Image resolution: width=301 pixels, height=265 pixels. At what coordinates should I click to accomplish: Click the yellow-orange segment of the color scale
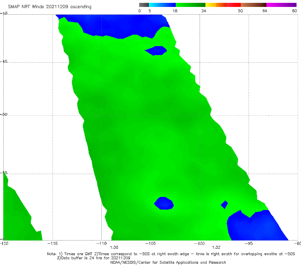[216, 5]
